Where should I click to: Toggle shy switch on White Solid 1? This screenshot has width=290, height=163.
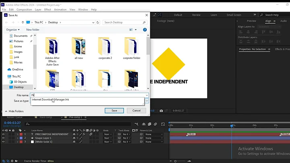pyautogui.click(x=74, y=142)
